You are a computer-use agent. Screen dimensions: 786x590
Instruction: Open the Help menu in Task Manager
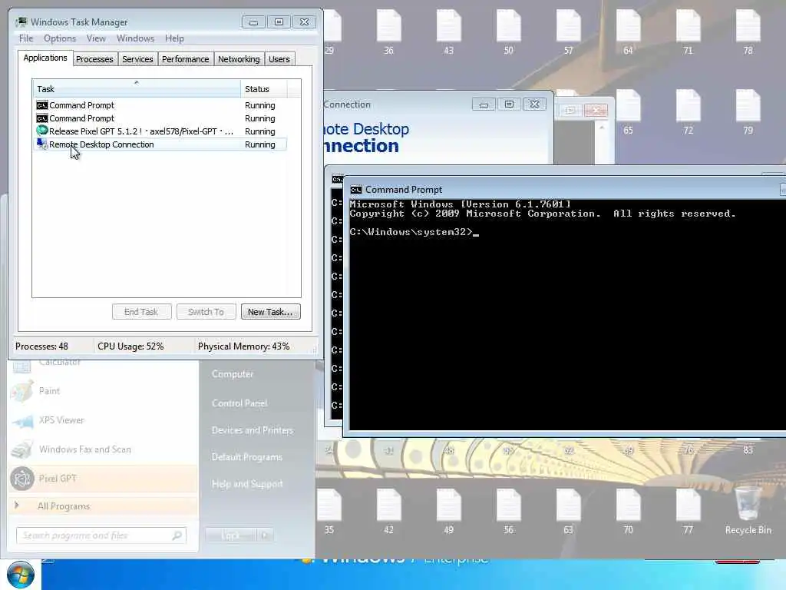174,38
